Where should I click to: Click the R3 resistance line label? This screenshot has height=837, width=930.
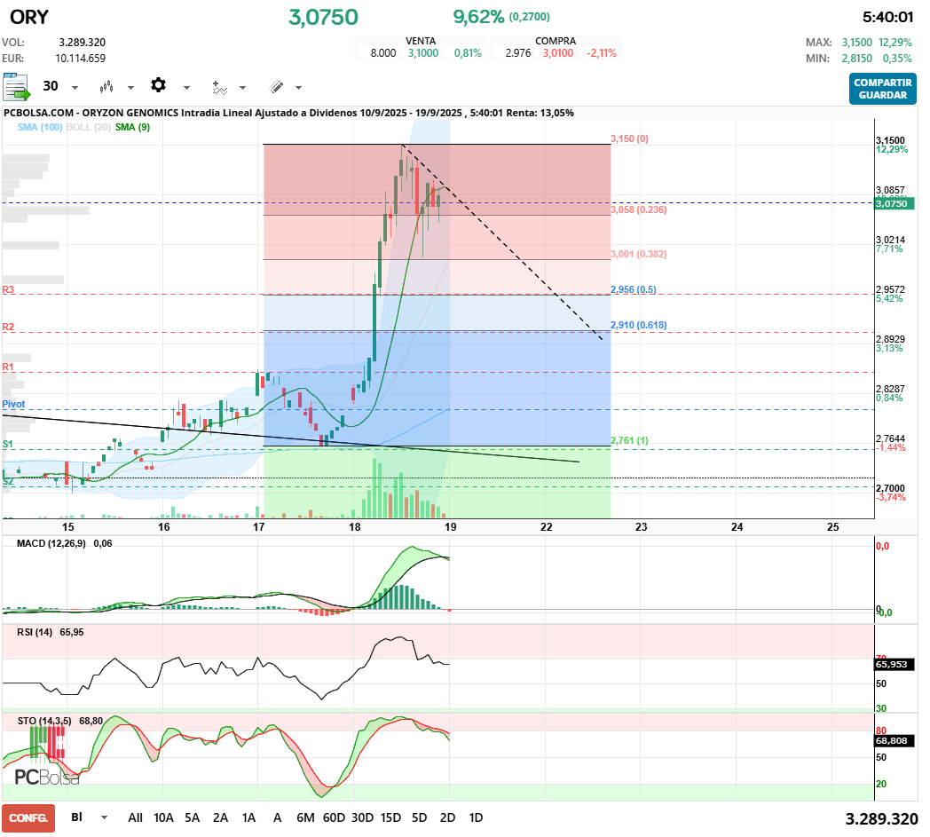click(8, 289)
